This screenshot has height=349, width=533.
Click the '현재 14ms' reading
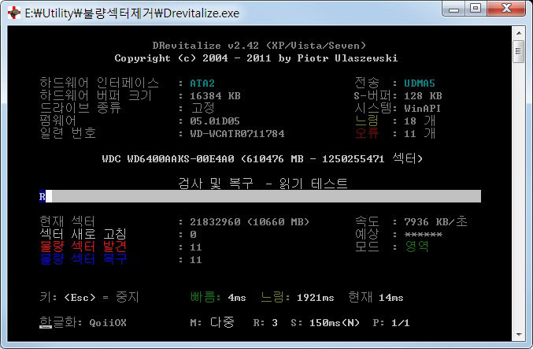(x=376, y=297)
